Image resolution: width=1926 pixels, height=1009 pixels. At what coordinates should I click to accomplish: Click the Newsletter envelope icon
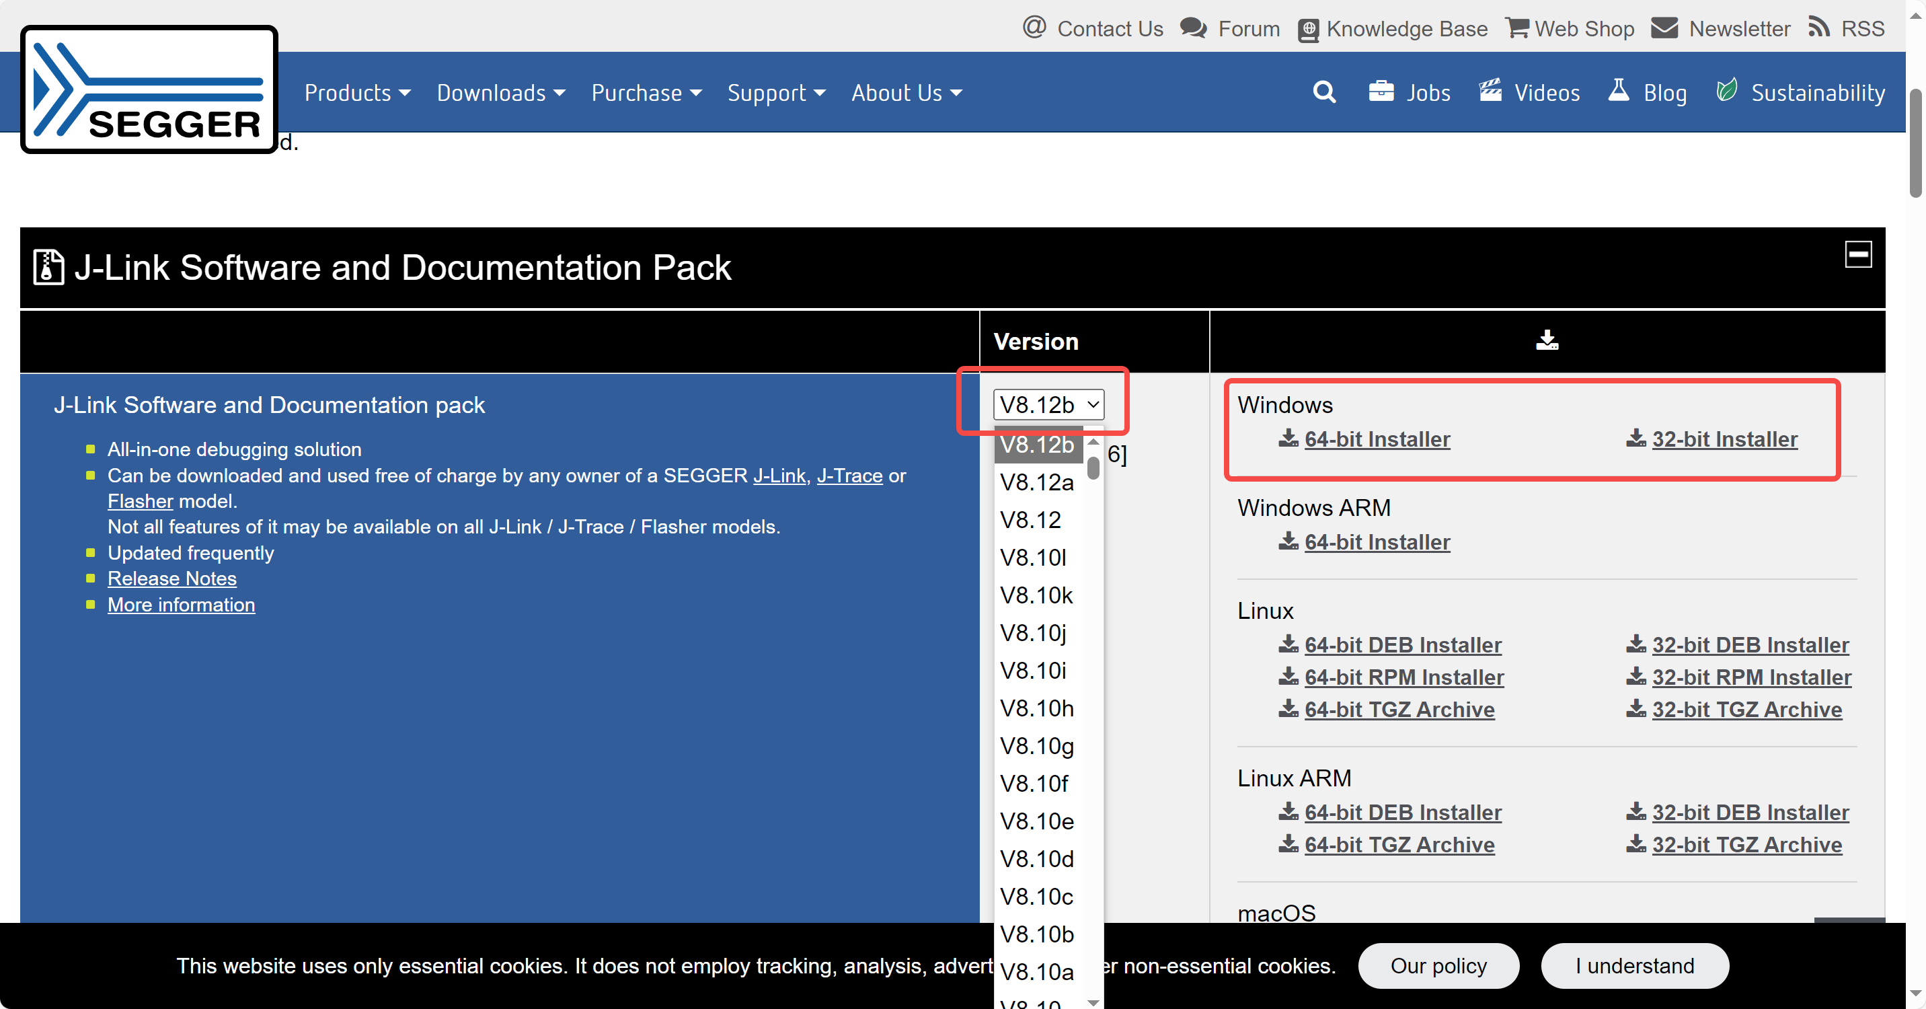(x=1664, y=28)
